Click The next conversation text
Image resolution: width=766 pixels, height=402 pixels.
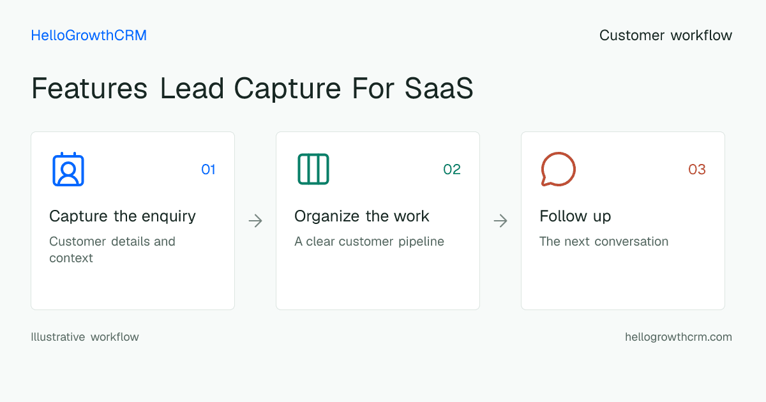[604, 242]
